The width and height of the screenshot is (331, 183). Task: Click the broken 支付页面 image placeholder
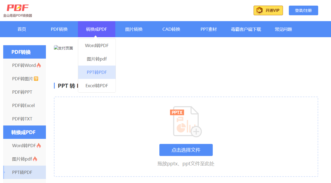click(x=63, y=48)
